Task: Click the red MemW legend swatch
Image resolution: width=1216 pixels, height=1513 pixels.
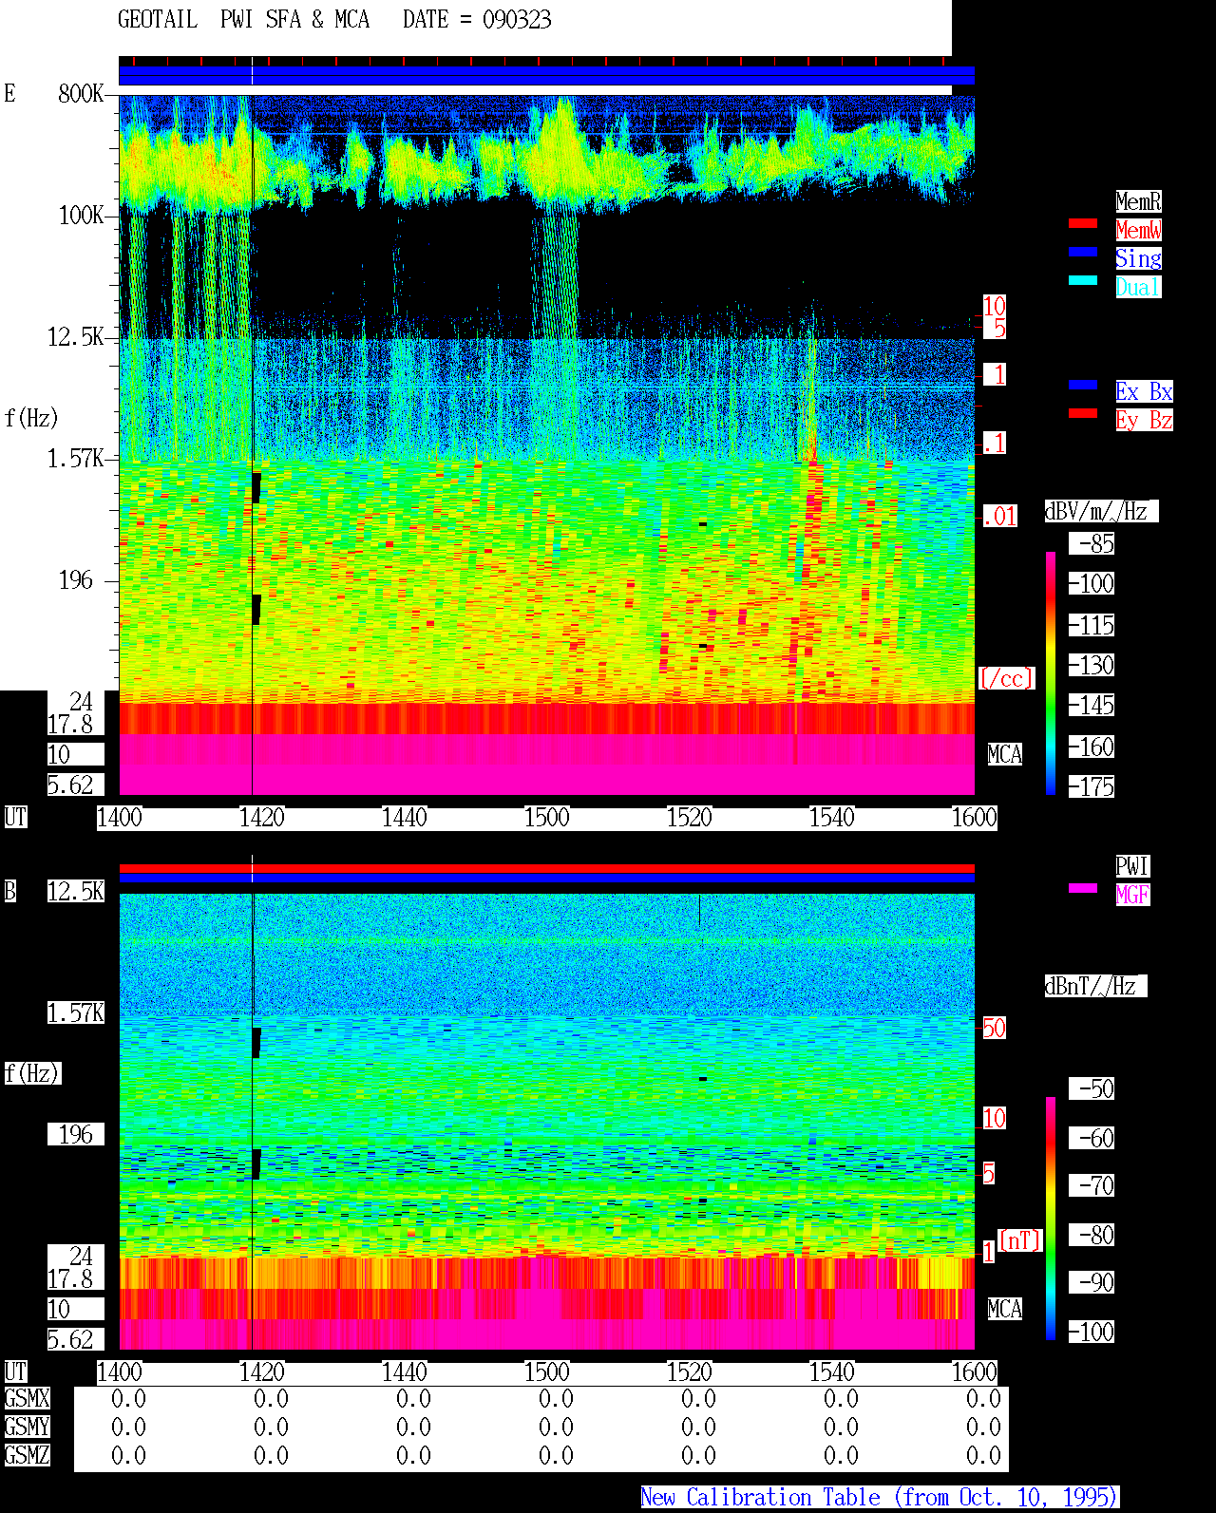Action: click(1083, 223)
